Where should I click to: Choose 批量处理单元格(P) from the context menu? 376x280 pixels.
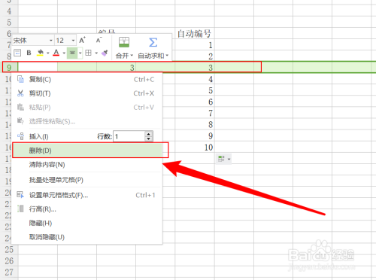pos(86,180)
